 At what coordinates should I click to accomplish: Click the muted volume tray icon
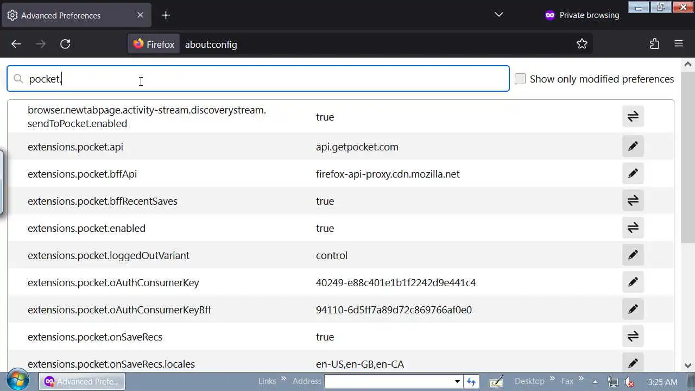(630, 382)
